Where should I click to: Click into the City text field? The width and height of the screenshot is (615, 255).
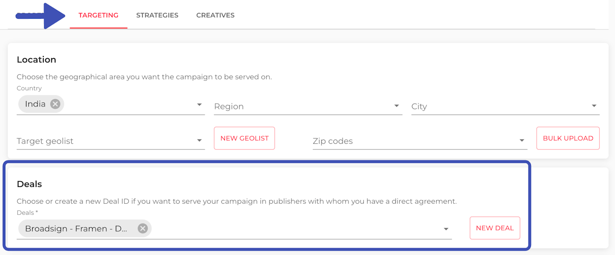click(x=497, y=106)
